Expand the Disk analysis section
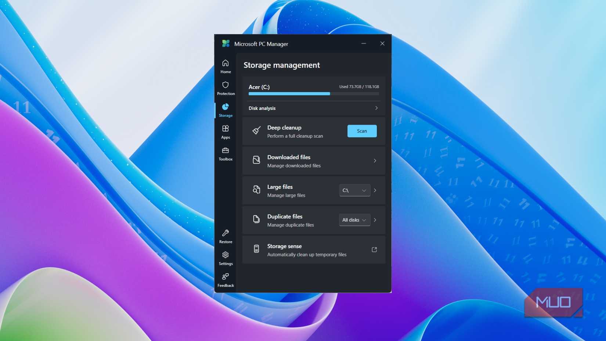 376,108
